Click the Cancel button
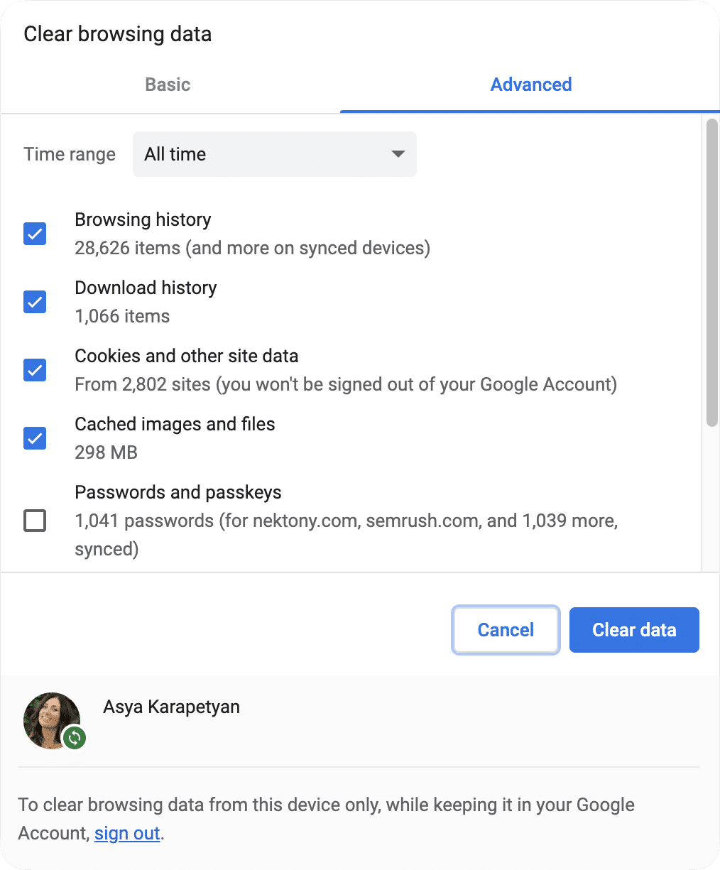The width and height of the screenshot is (720, 870). pos(506,630)
